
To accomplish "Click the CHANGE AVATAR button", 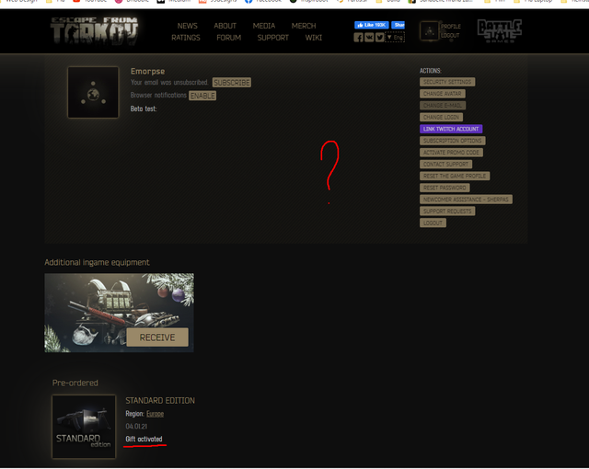I will click(x=442, y=94).
